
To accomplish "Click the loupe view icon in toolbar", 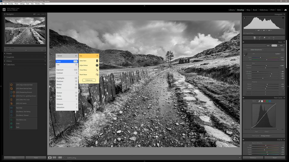I will click(50, 158).
